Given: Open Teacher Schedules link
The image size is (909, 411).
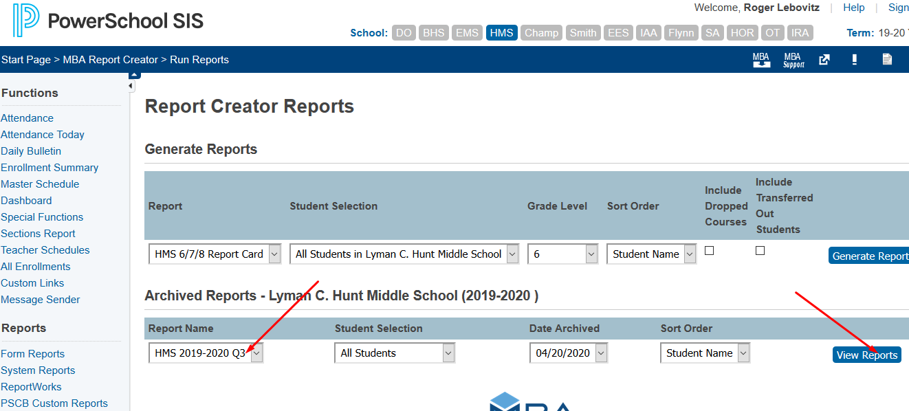Looking at the screenshot, I should tap(45, 250).
